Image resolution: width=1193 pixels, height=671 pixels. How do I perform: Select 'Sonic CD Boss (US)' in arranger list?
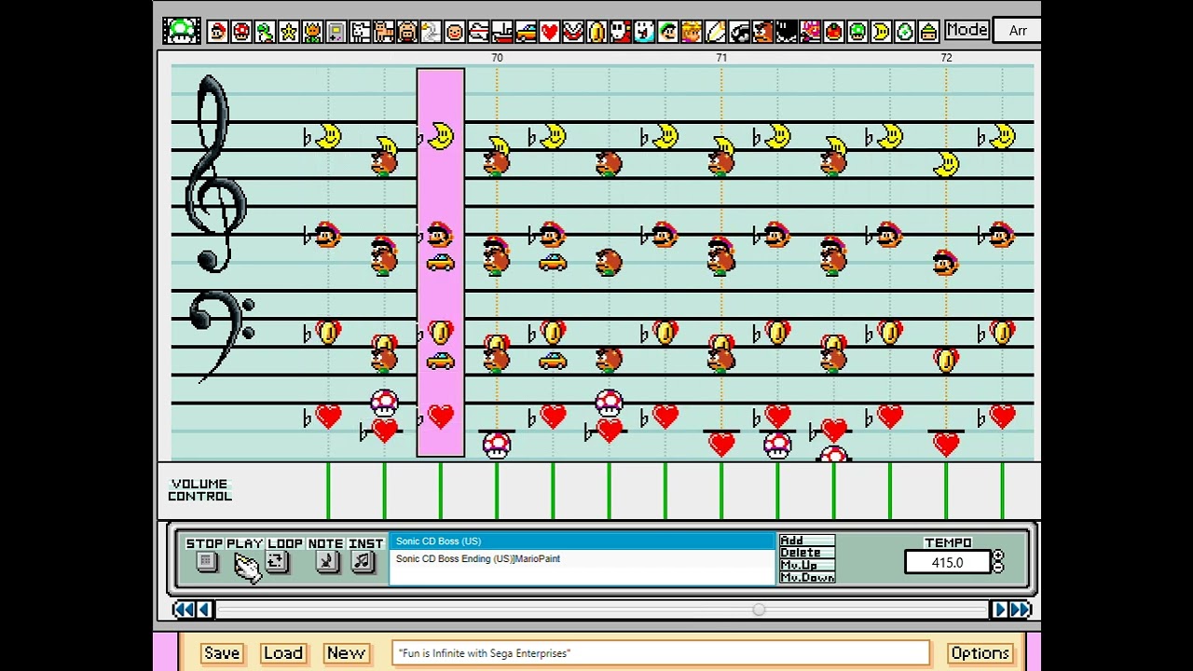coord(583,541)
